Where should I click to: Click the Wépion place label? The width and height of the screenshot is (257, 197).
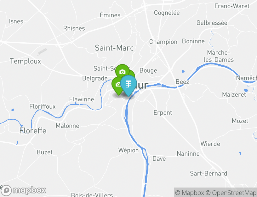(x=128, y=150)
